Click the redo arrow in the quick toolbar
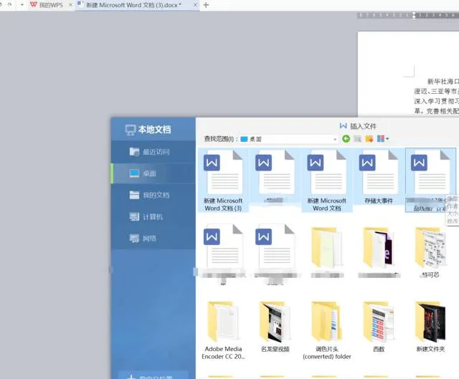This screenshot has height=379, width=459. tap(10, 5)
